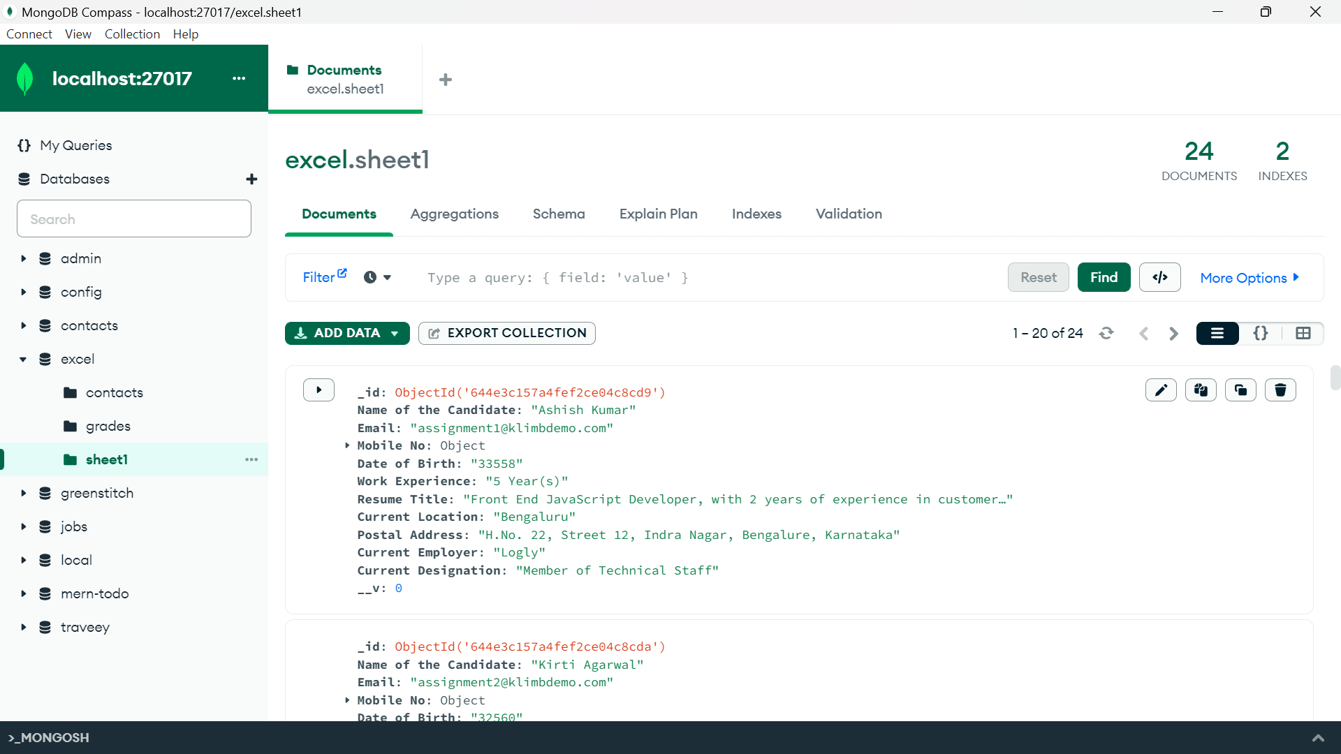Type in the database search field

click(x=133, y=219)
